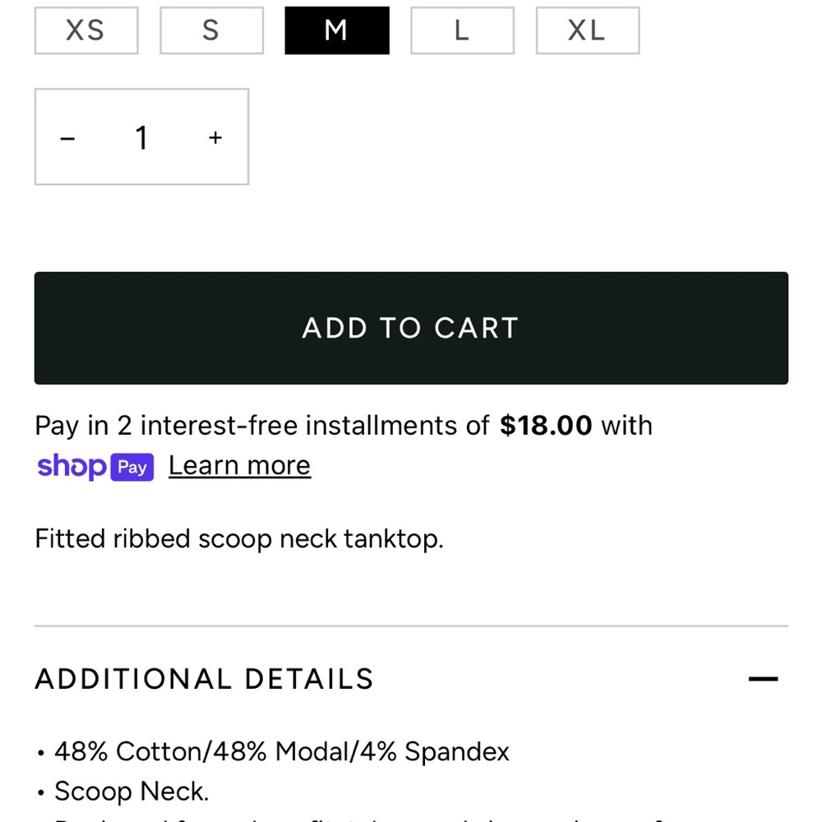Click Add to Cart button

(411, 328)
